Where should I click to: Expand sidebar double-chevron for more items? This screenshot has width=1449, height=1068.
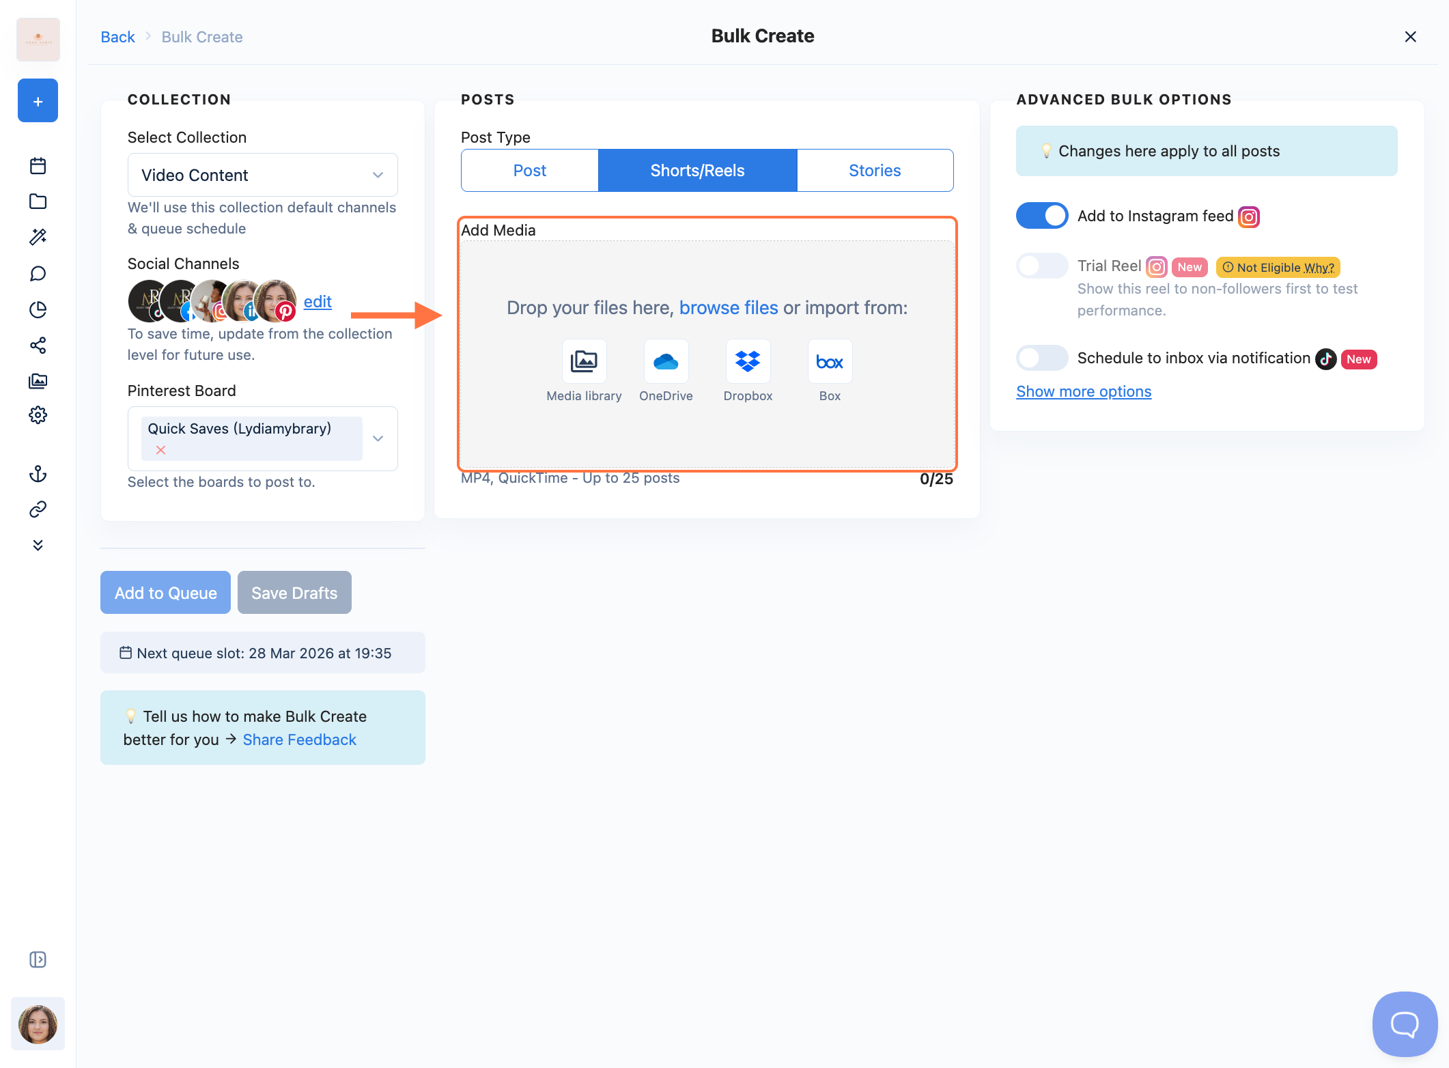pos(38,545)
